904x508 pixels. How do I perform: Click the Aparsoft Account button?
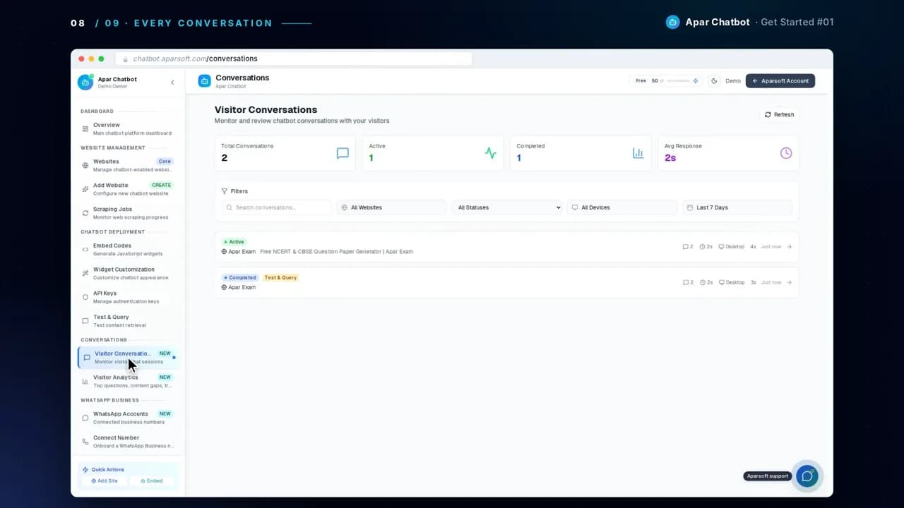click(x=780, y=81)
